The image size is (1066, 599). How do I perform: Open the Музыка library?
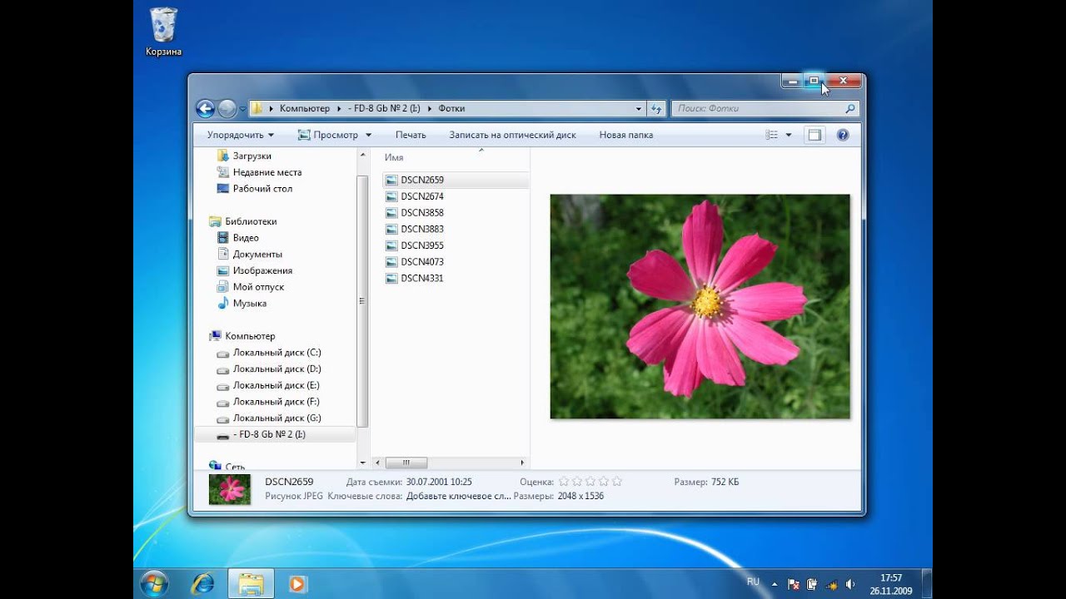[x=250, y=304]
